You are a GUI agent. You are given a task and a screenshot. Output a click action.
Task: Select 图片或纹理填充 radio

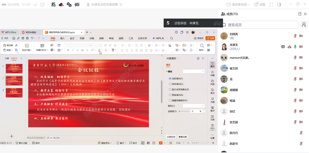coord(170,89)
